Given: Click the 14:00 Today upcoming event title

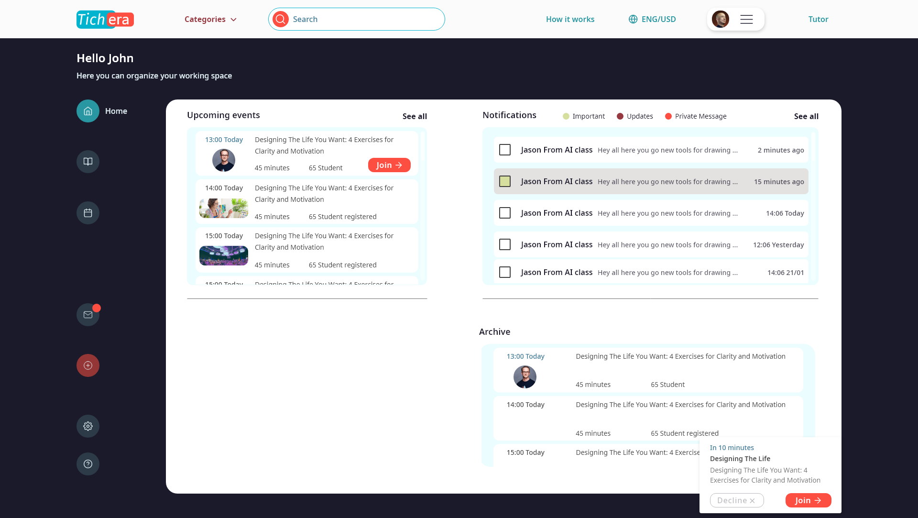Looking at the screenshot, I should (324, 194).
